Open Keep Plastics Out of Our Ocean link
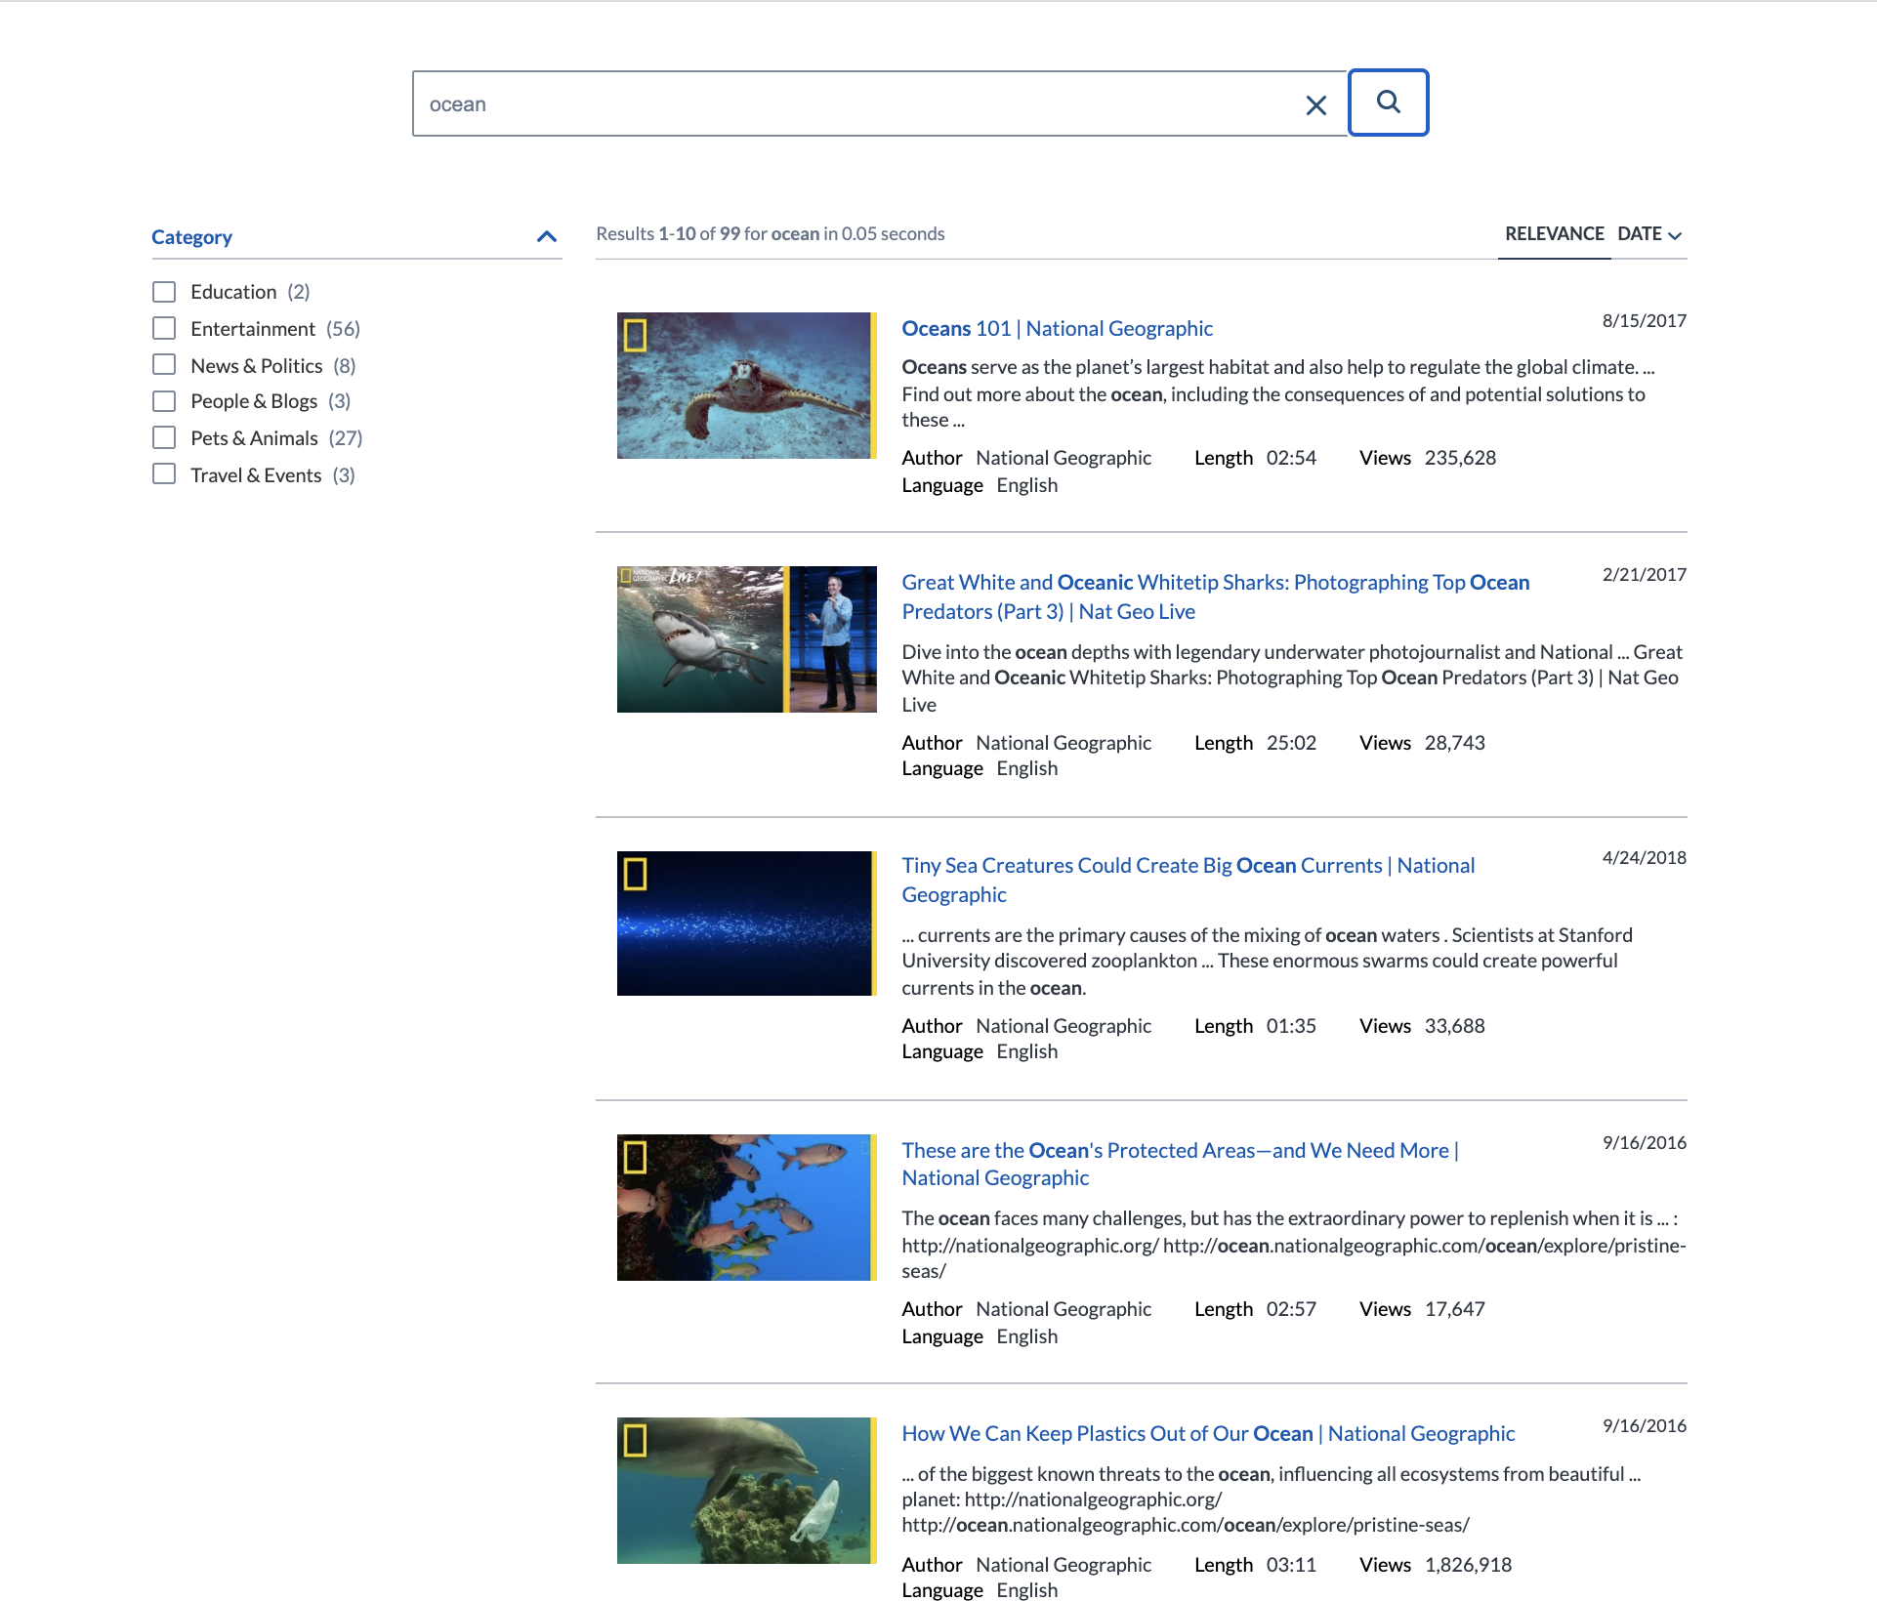This screenshot has height=1601, width=1877. (x=1208, y=1434)
